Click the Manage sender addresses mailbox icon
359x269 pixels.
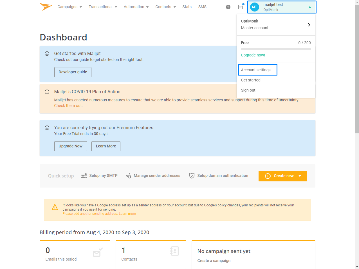pyautogui.click(x=128, y=176)
